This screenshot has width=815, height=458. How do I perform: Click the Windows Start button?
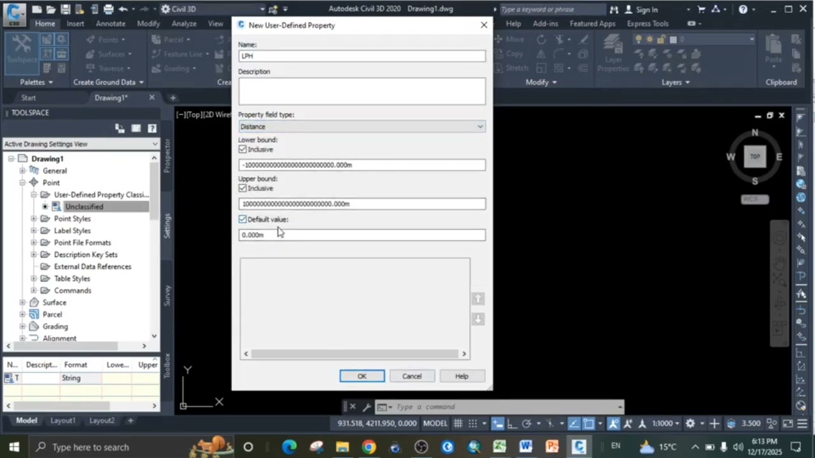click(x=14, y=447)
